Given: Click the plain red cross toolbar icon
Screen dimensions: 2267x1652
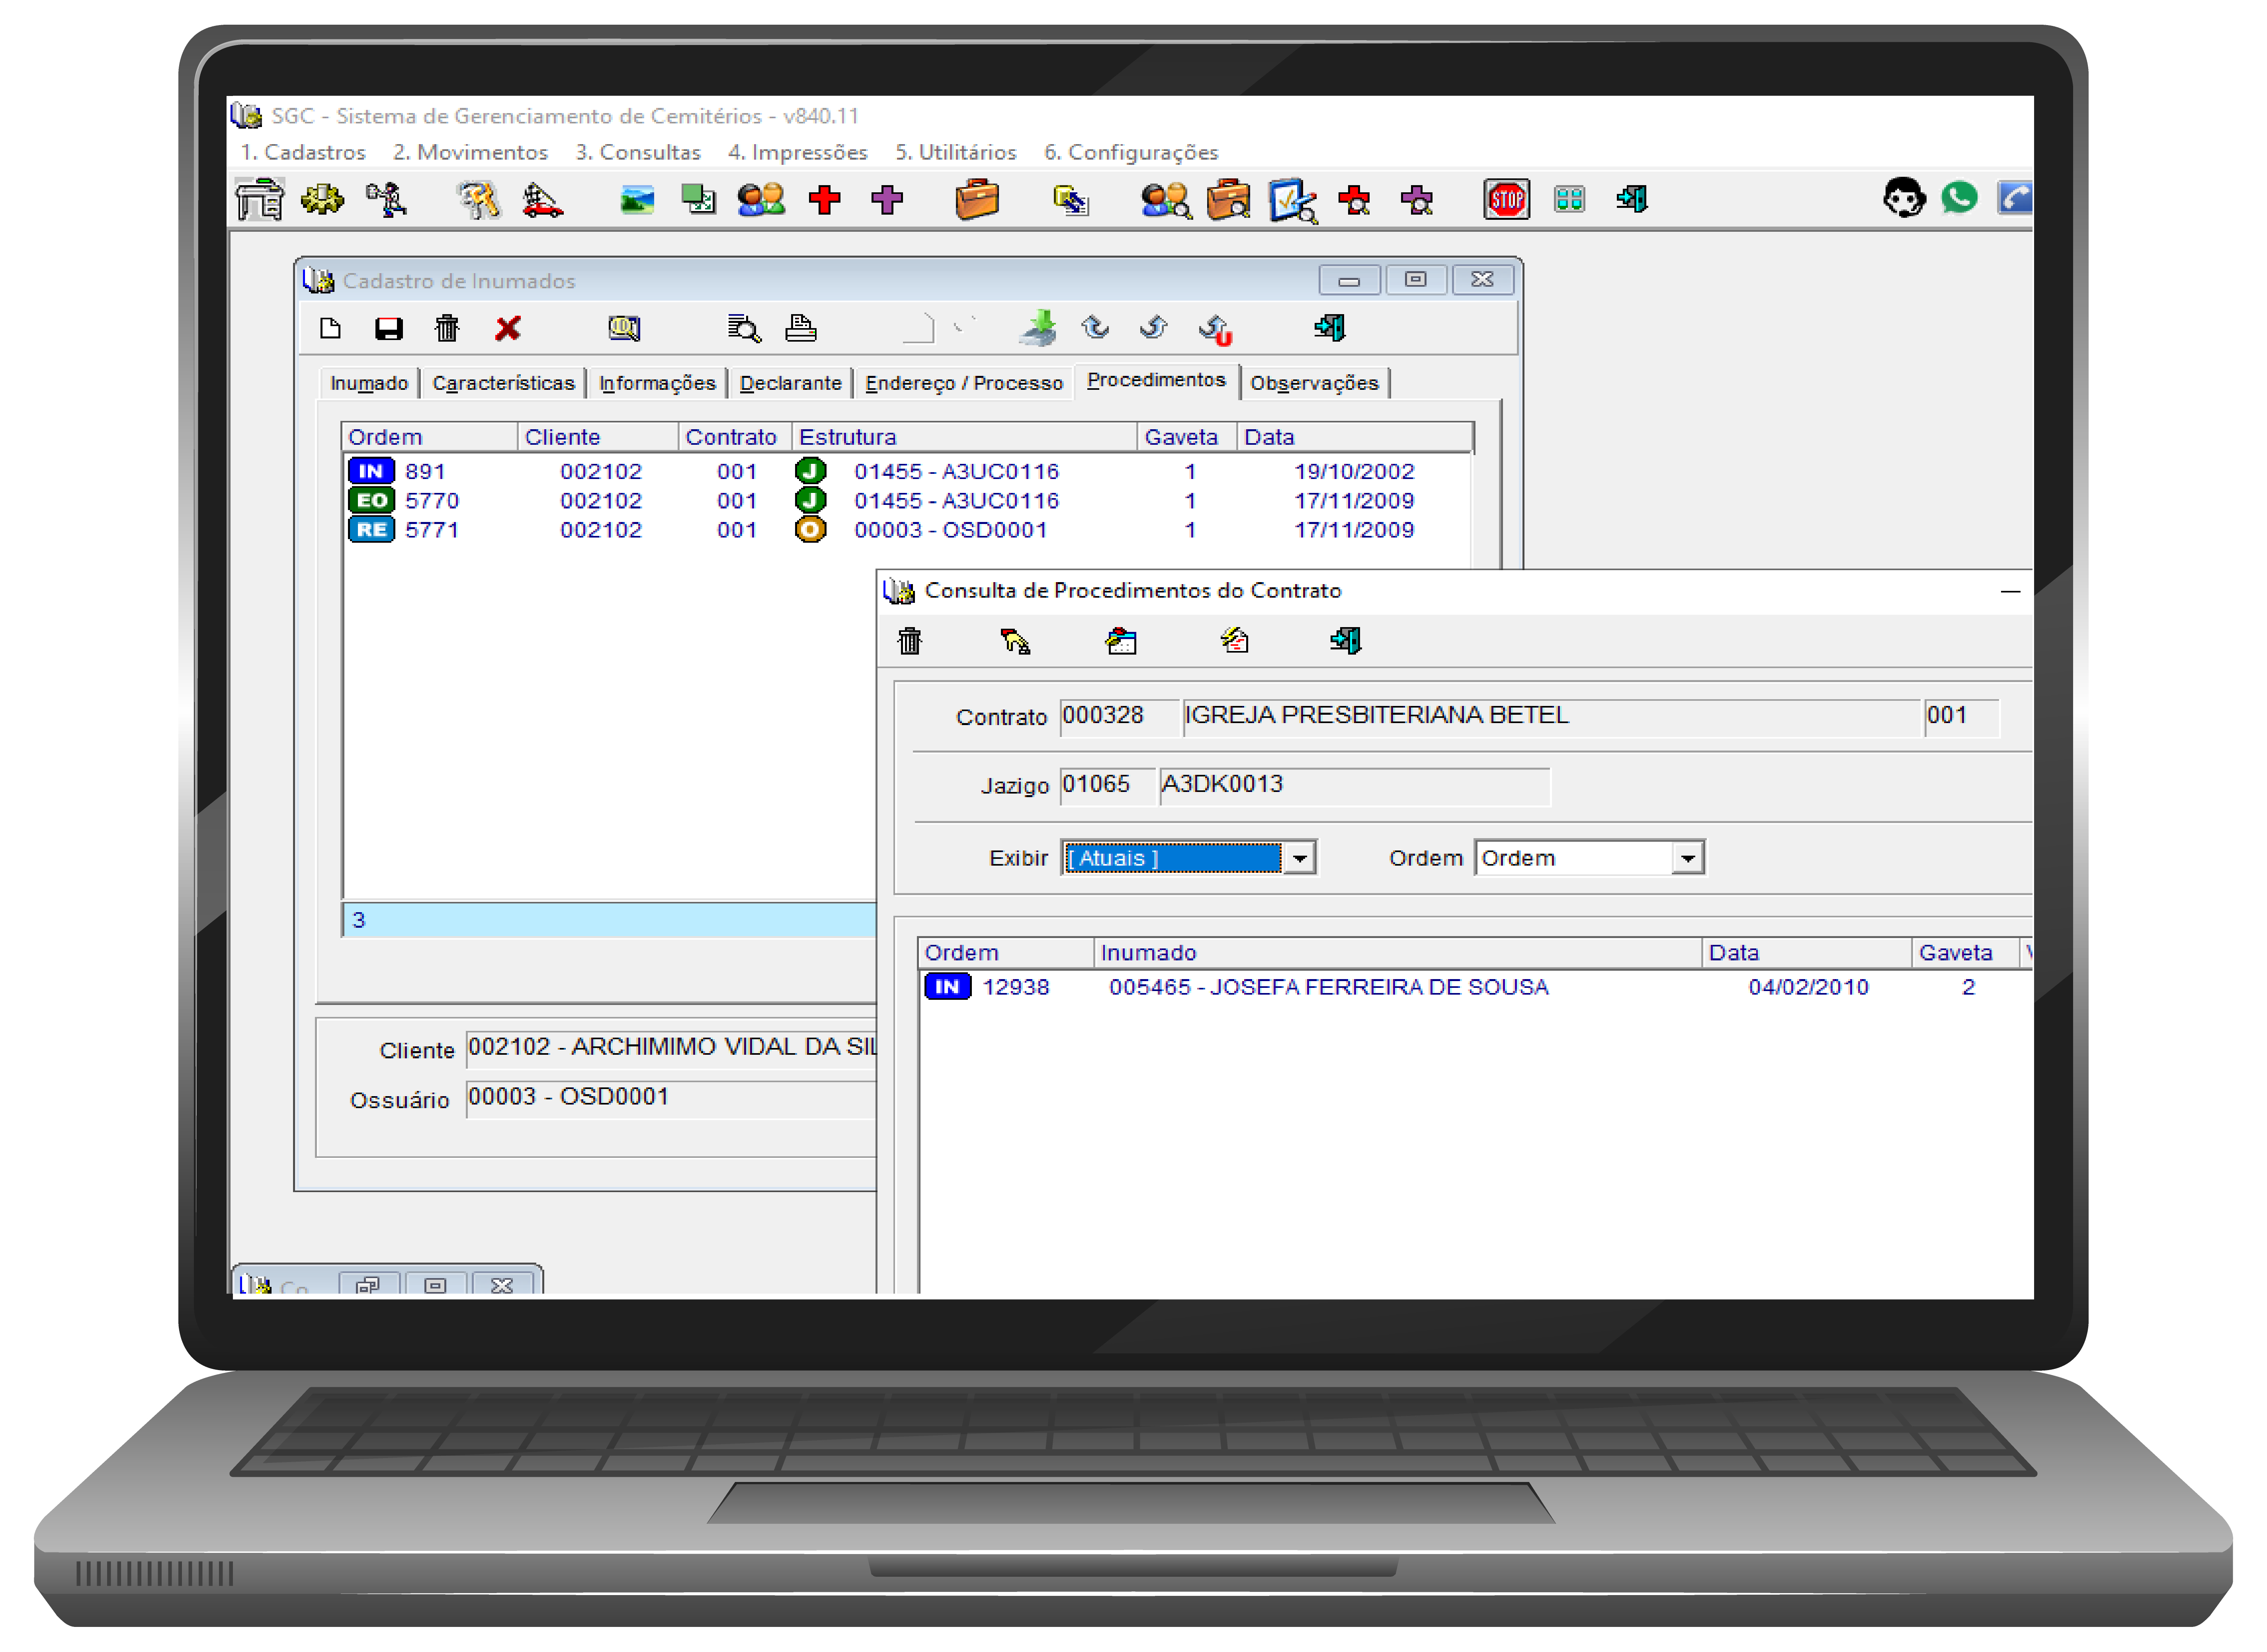Looking at the screenshot, I should click(x=824, y=199).
